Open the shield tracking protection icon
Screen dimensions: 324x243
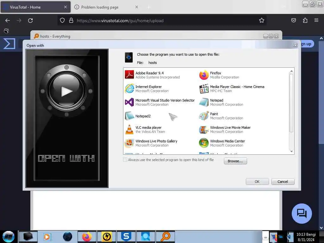point(62,21)
